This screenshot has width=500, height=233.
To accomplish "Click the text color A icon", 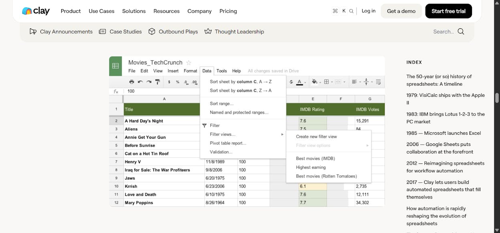I will pyautogui.click(x=299, y=82).
